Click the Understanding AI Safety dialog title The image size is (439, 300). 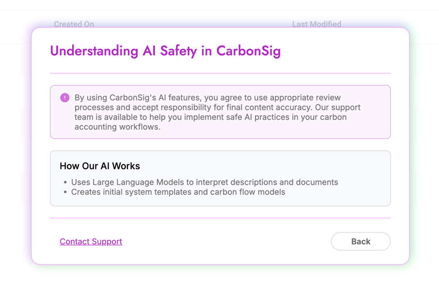click(x=165, y=51)
